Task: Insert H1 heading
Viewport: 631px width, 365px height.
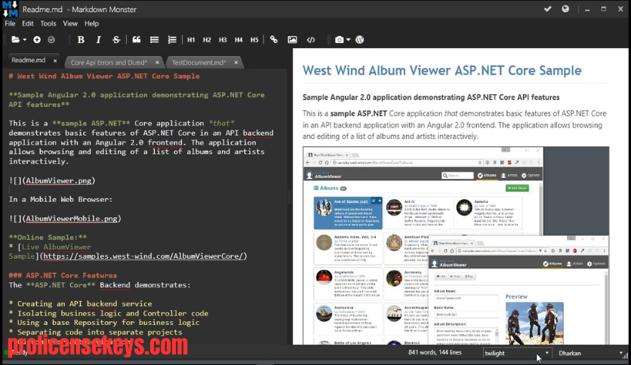Action: point(191,40)
